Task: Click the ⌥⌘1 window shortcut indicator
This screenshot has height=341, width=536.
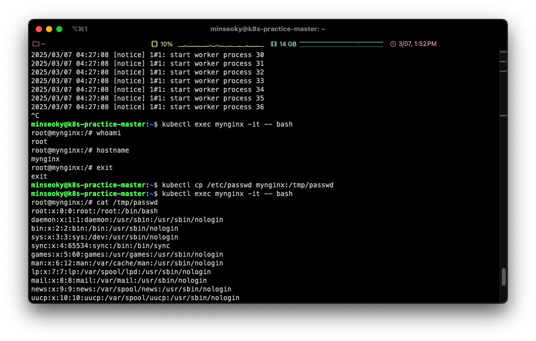Action: (80, 29)
